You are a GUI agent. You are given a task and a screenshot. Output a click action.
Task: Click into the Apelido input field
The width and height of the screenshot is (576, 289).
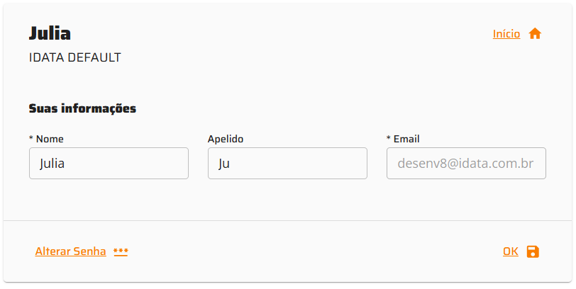click(x=287, y=164)
